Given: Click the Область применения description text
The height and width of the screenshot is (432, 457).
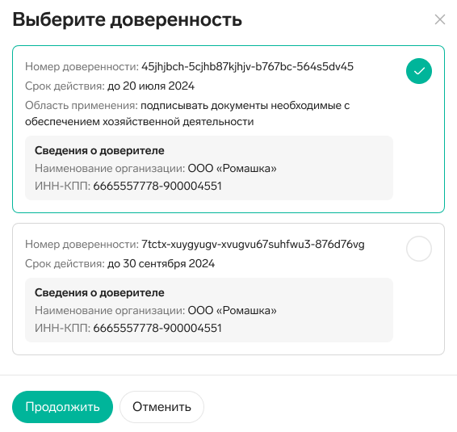Looking at the screenshot, I should pos(187,113).
